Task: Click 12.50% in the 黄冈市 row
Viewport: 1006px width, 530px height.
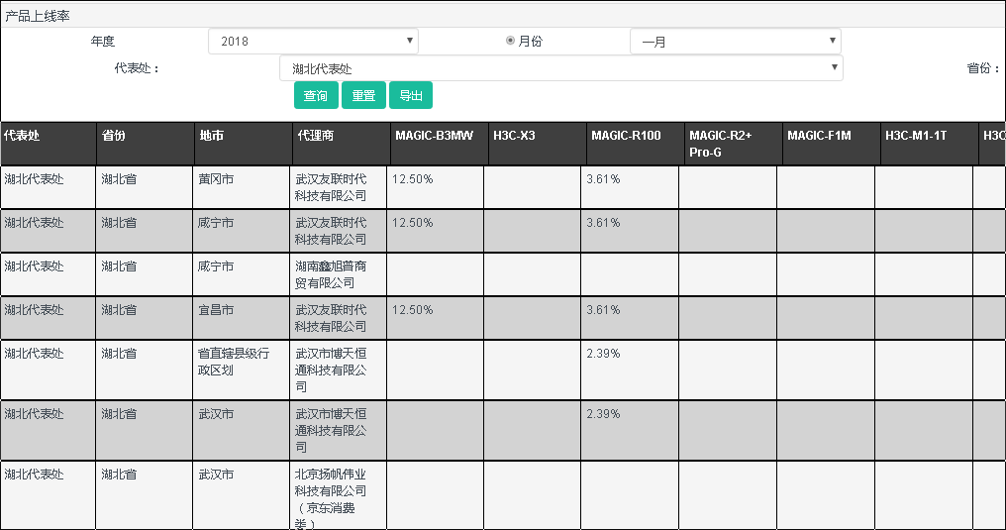Action: click(413, 179)
